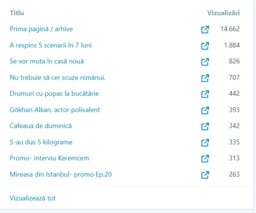This screenshot has height=213, width=256.
Task: Open external link icon for Se vor muta în casă nouă
Action: pos(204,62)
